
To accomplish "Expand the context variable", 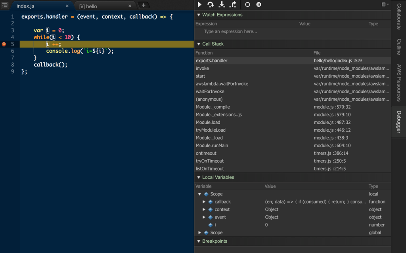I will (204, 209).
